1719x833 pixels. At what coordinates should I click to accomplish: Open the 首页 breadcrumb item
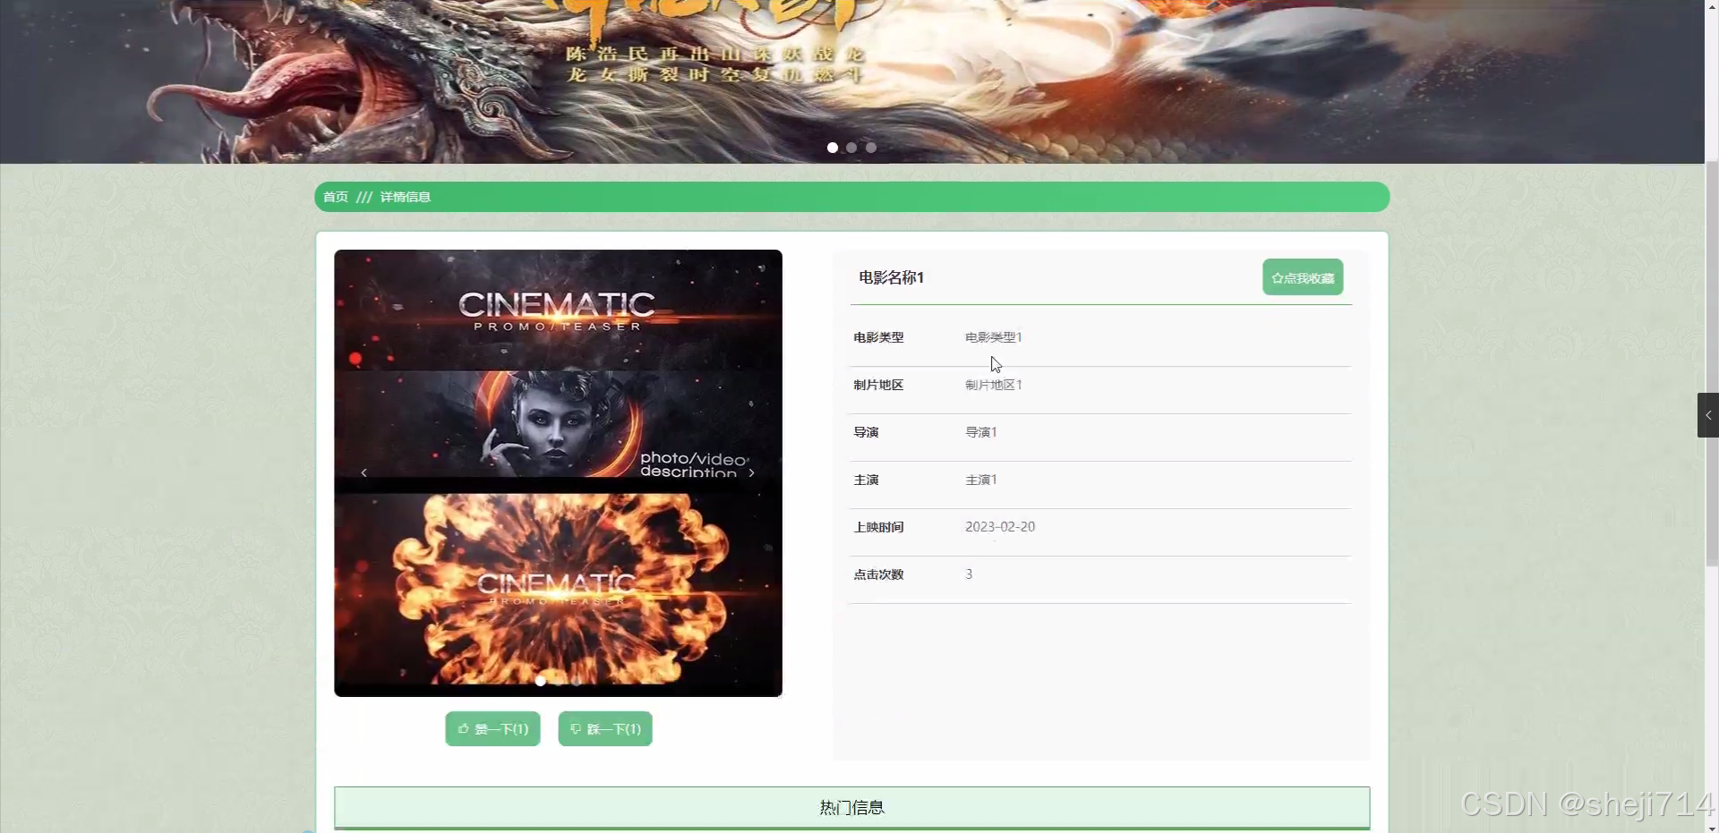(335, 197)
